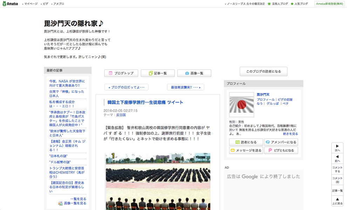Open the recent article about 李承晩はタブー
The image size is (347, 210).
(67, 119)
